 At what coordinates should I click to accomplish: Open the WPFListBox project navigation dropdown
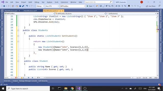click(x=30, y=13)
